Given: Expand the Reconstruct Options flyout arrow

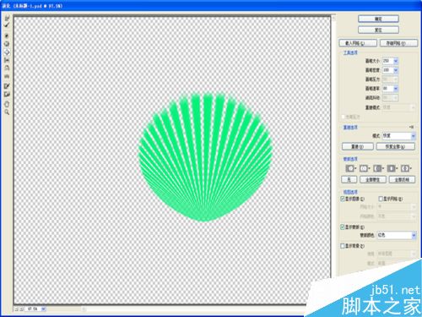Looking at the screenshot, I should 412,128.
